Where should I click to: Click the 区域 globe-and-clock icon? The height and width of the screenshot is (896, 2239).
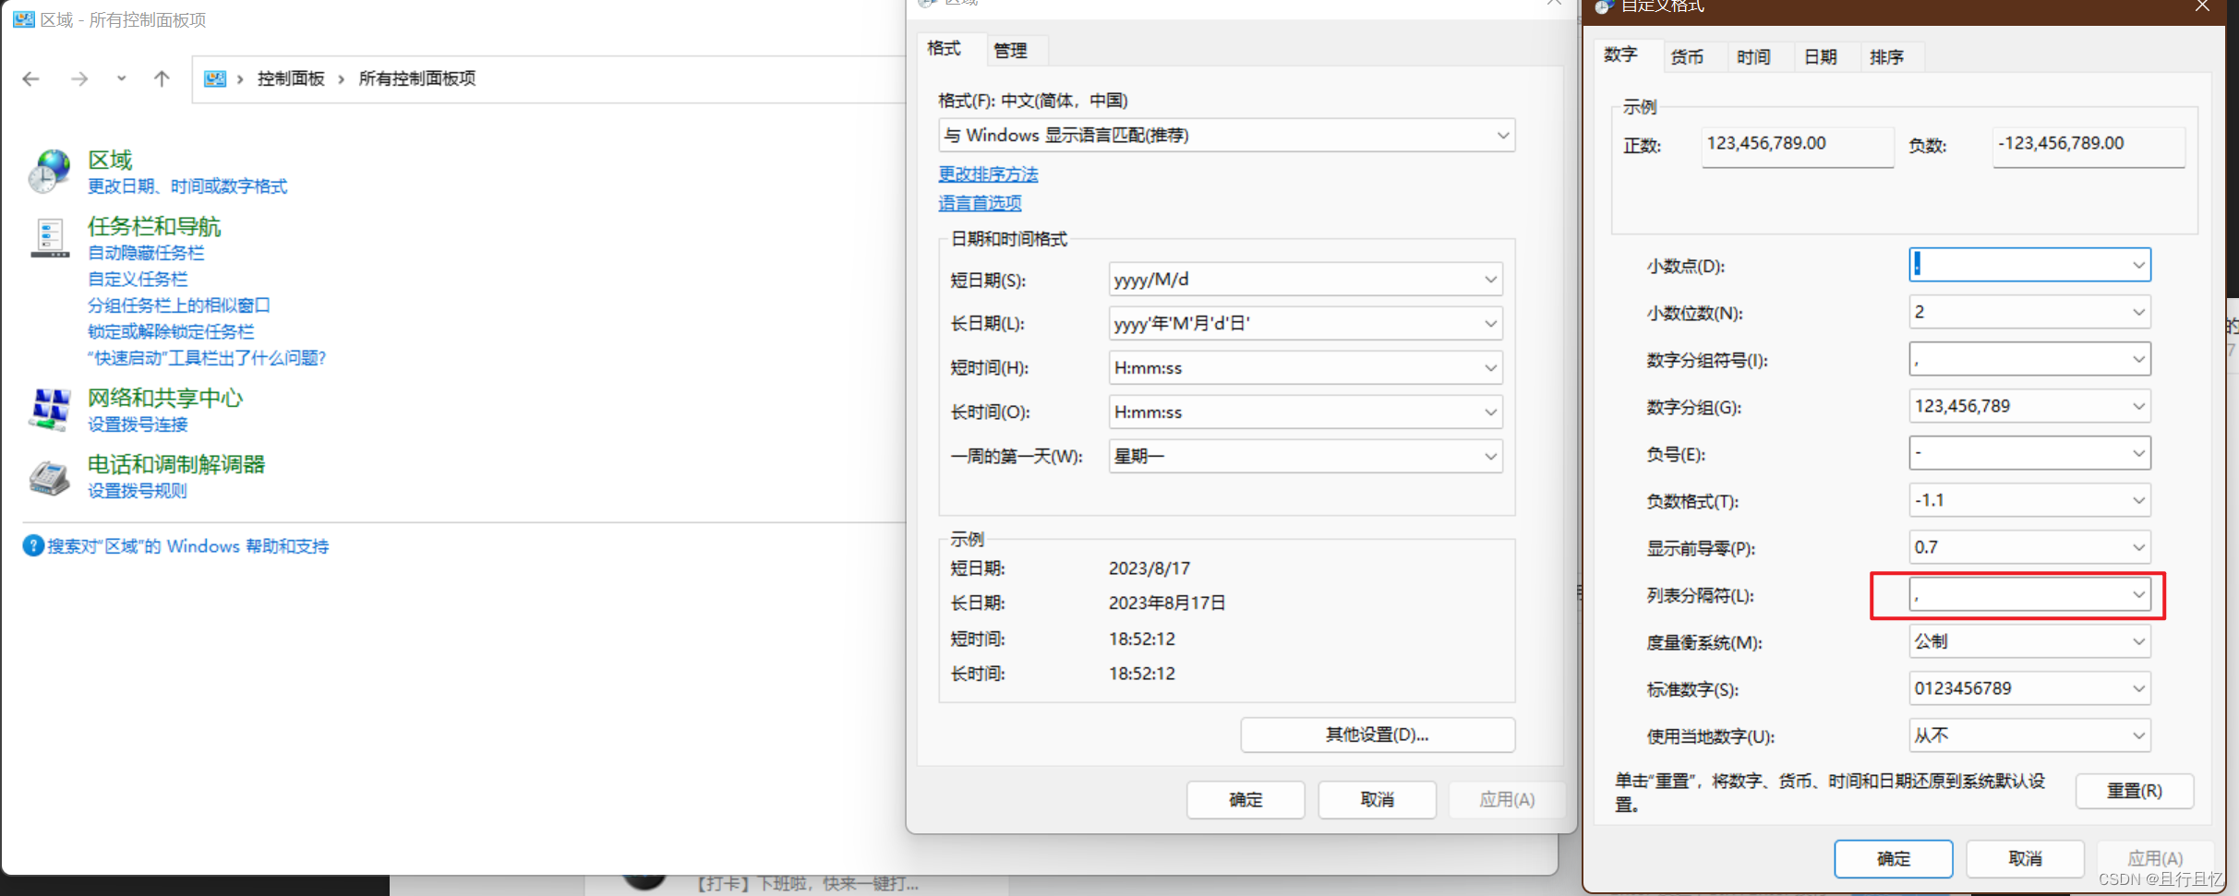tap(49, 172)
